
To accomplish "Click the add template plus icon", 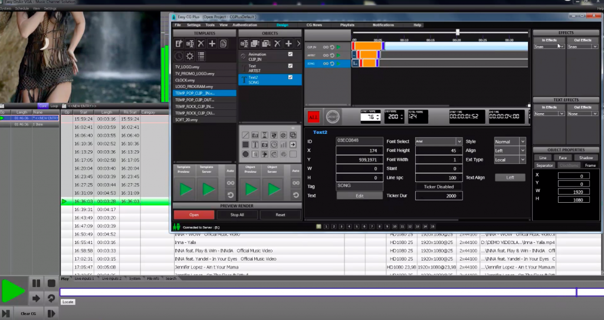I will 212,44.
